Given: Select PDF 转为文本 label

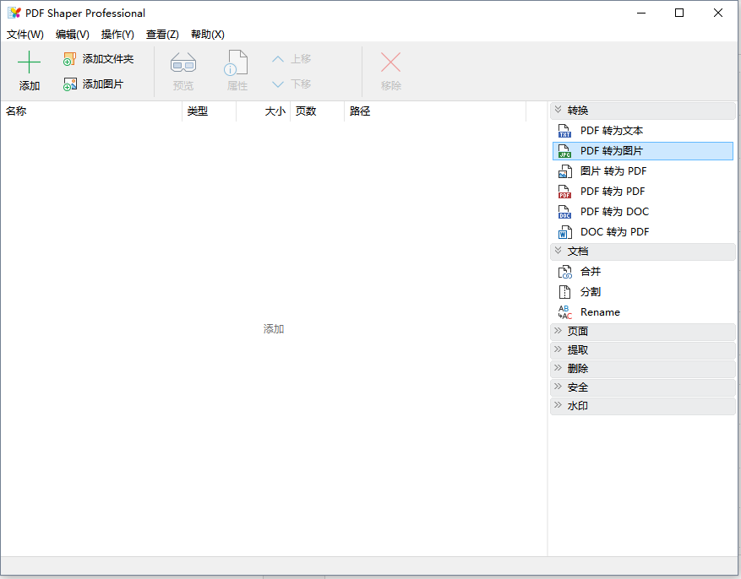Looking at the screenshot, I should point(612,131).
